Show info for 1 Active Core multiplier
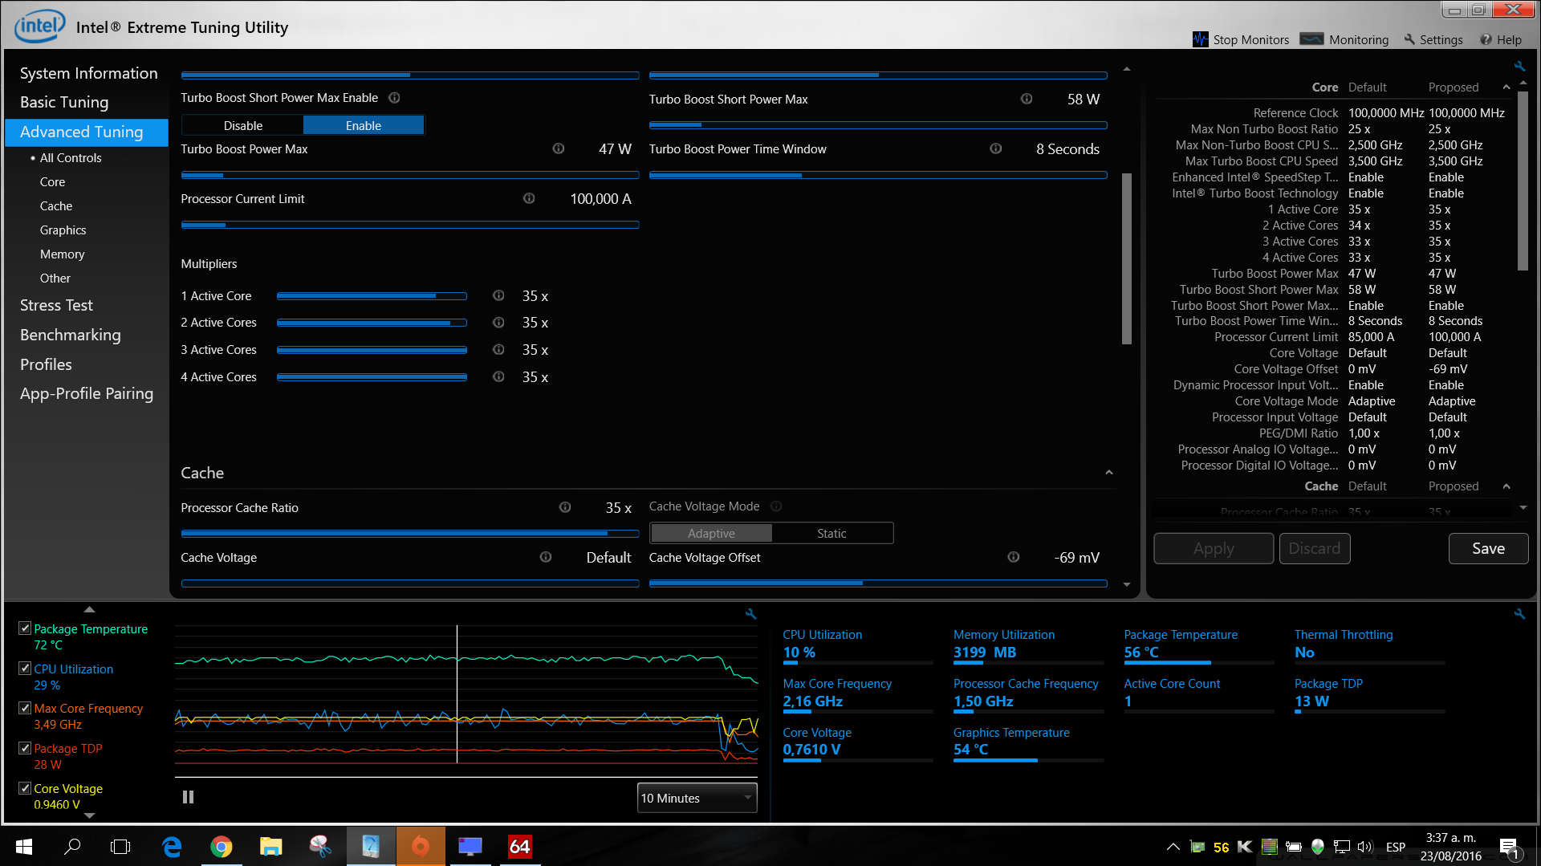The height and width of the screenshot is (866, 1541). pos(498,295)
